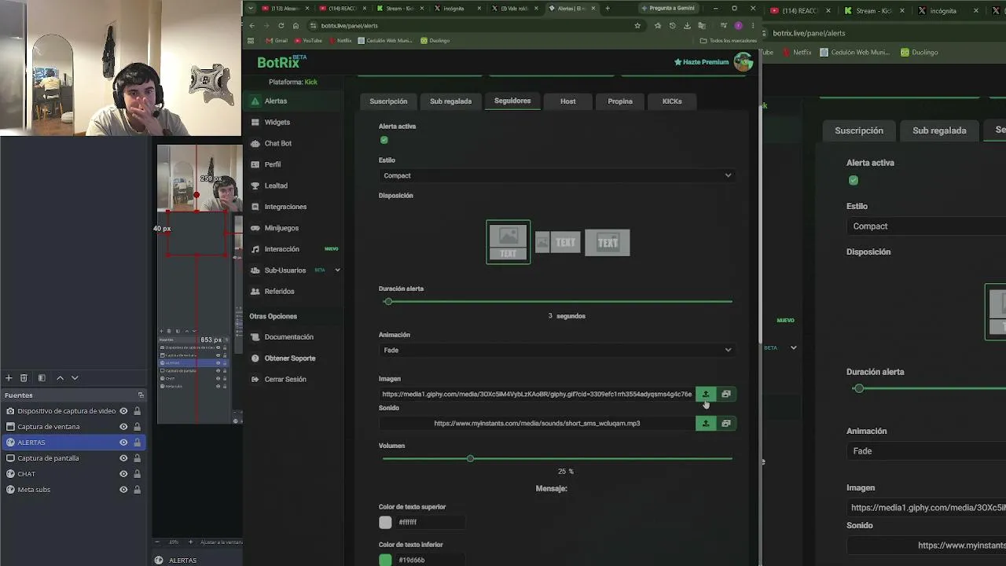
Task: Open Color de texto inferior swatch
Action: [x=385, y=560]
